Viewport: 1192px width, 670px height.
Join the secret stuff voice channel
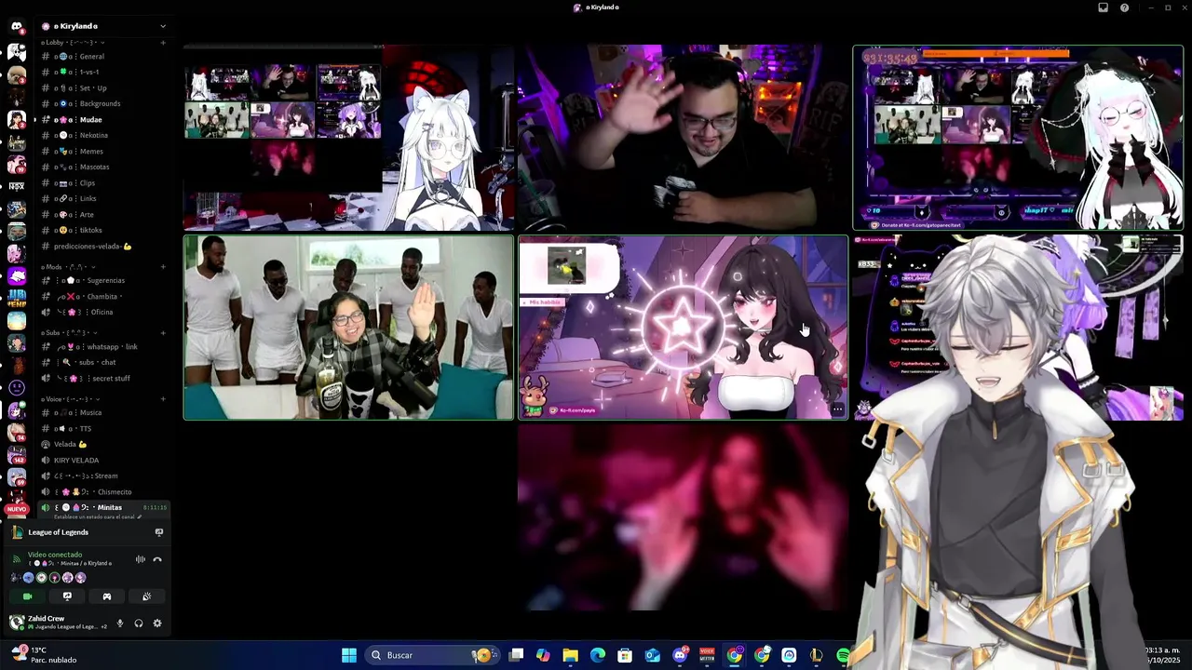pyautogui.click(x=103, y=379)
